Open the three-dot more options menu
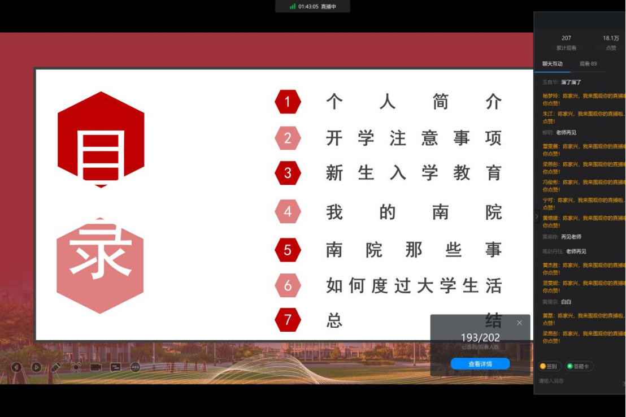This screenshot has height=417, width=626. (135, 367)
